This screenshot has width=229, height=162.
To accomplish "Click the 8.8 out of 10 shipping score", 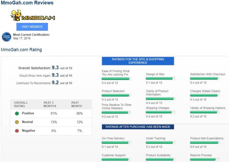I will click(154, 117).
